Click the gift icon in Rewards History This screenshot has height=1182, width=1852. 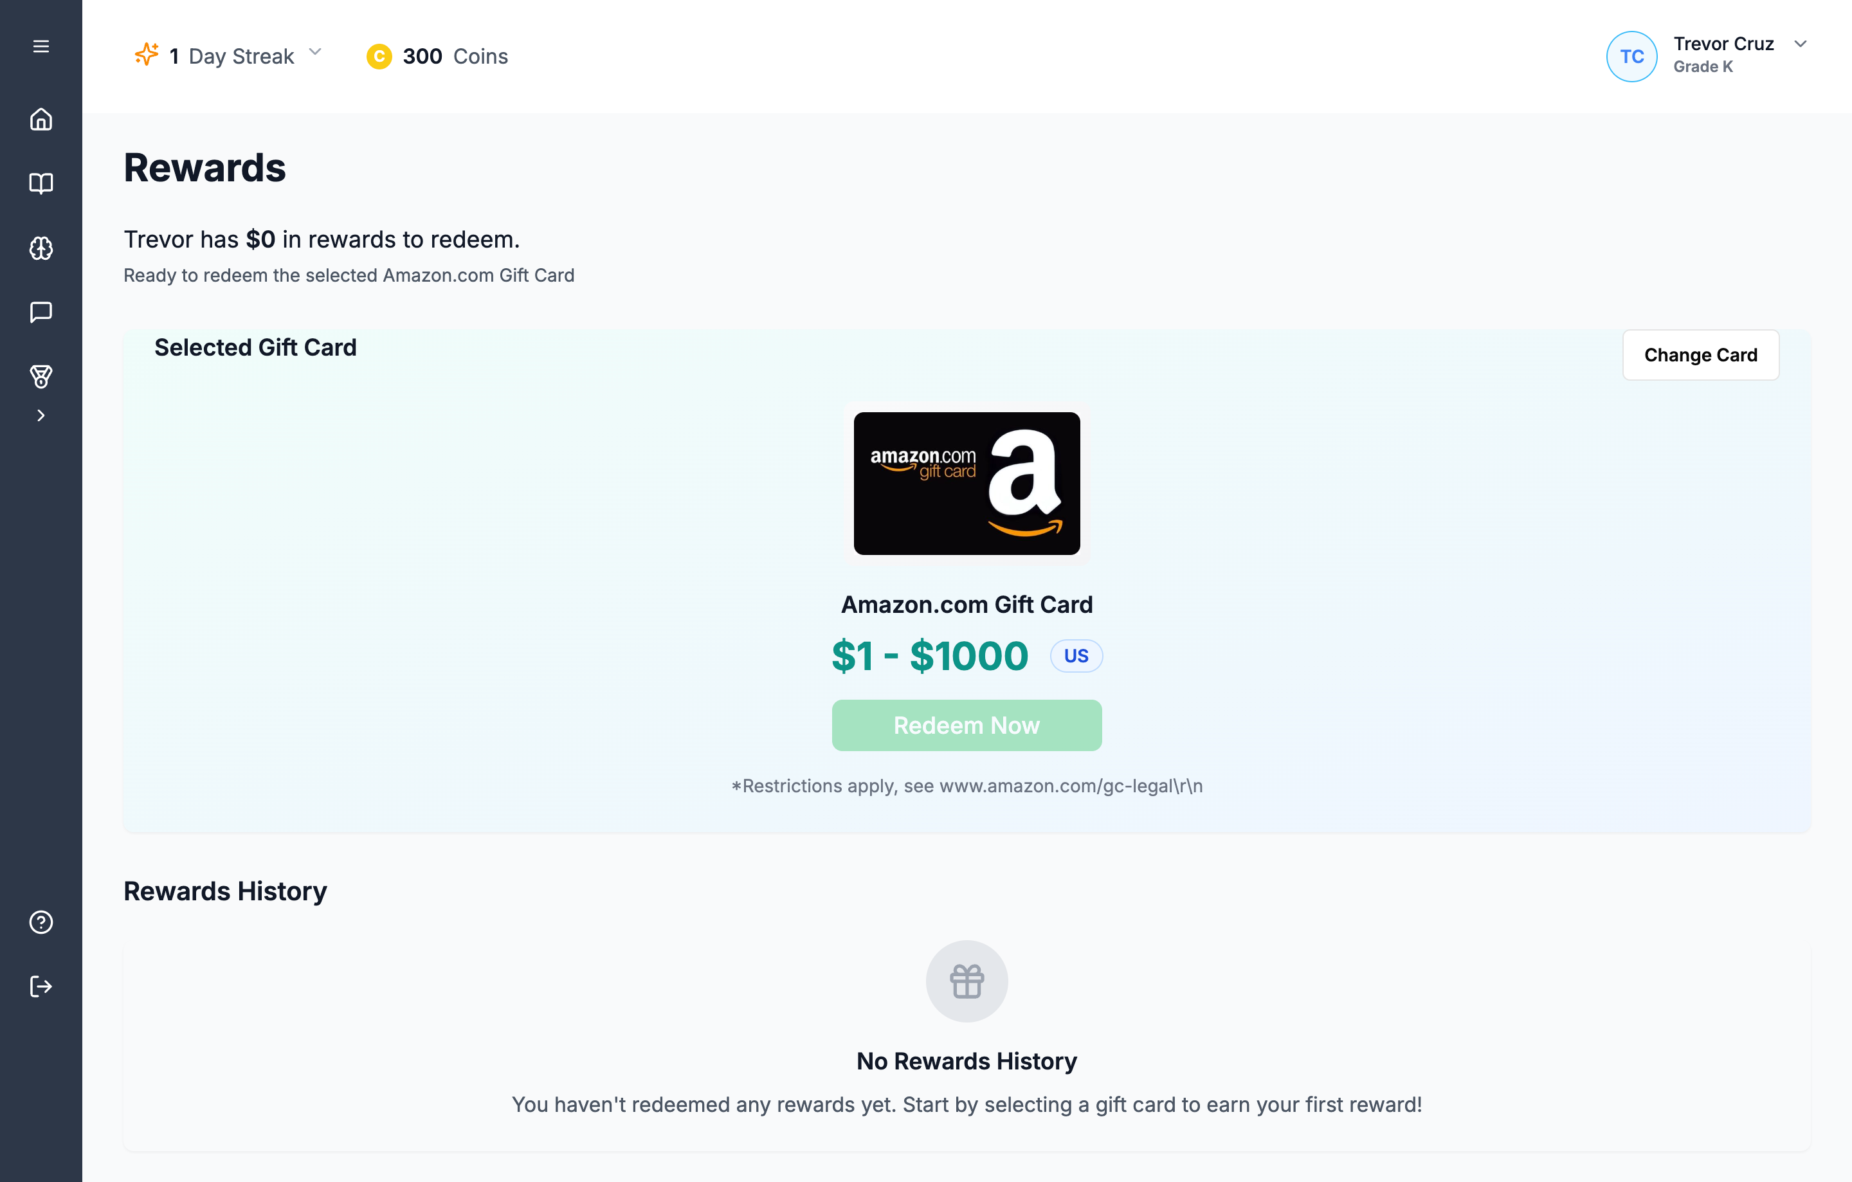(x=966, y=981)
